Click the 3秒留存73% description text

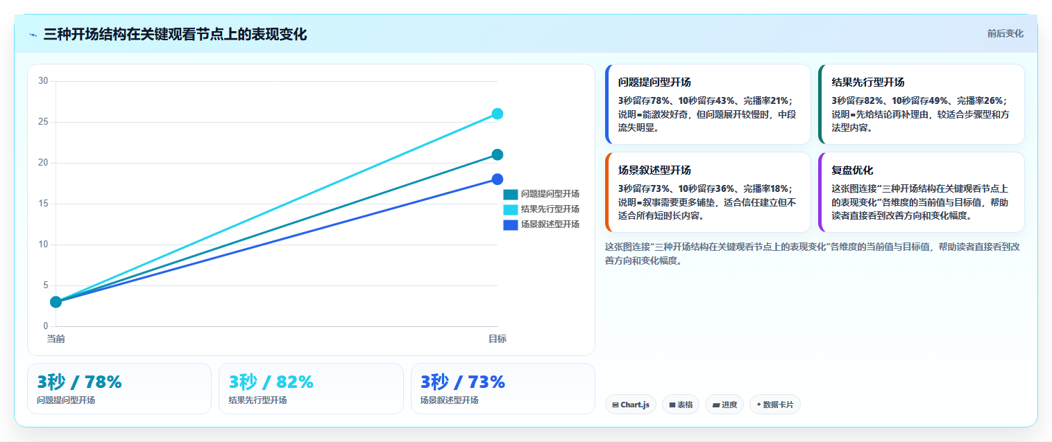coord(708,202)
